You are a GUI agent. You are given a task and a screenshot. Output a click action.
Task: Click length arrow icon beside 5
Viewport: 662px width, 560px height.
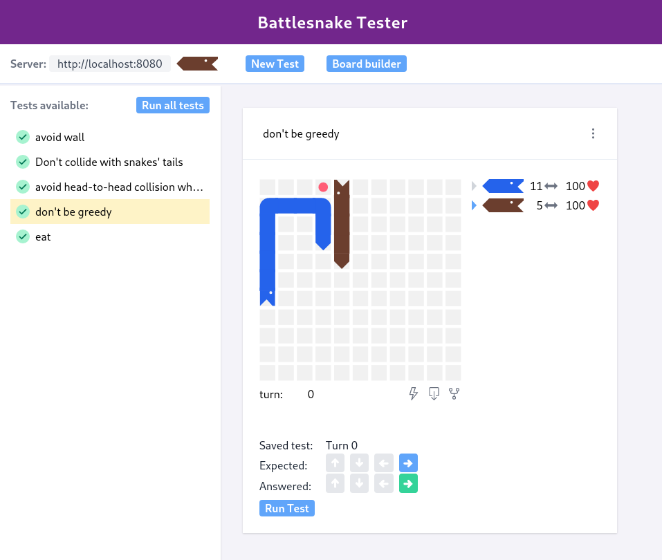pos(551,205)
